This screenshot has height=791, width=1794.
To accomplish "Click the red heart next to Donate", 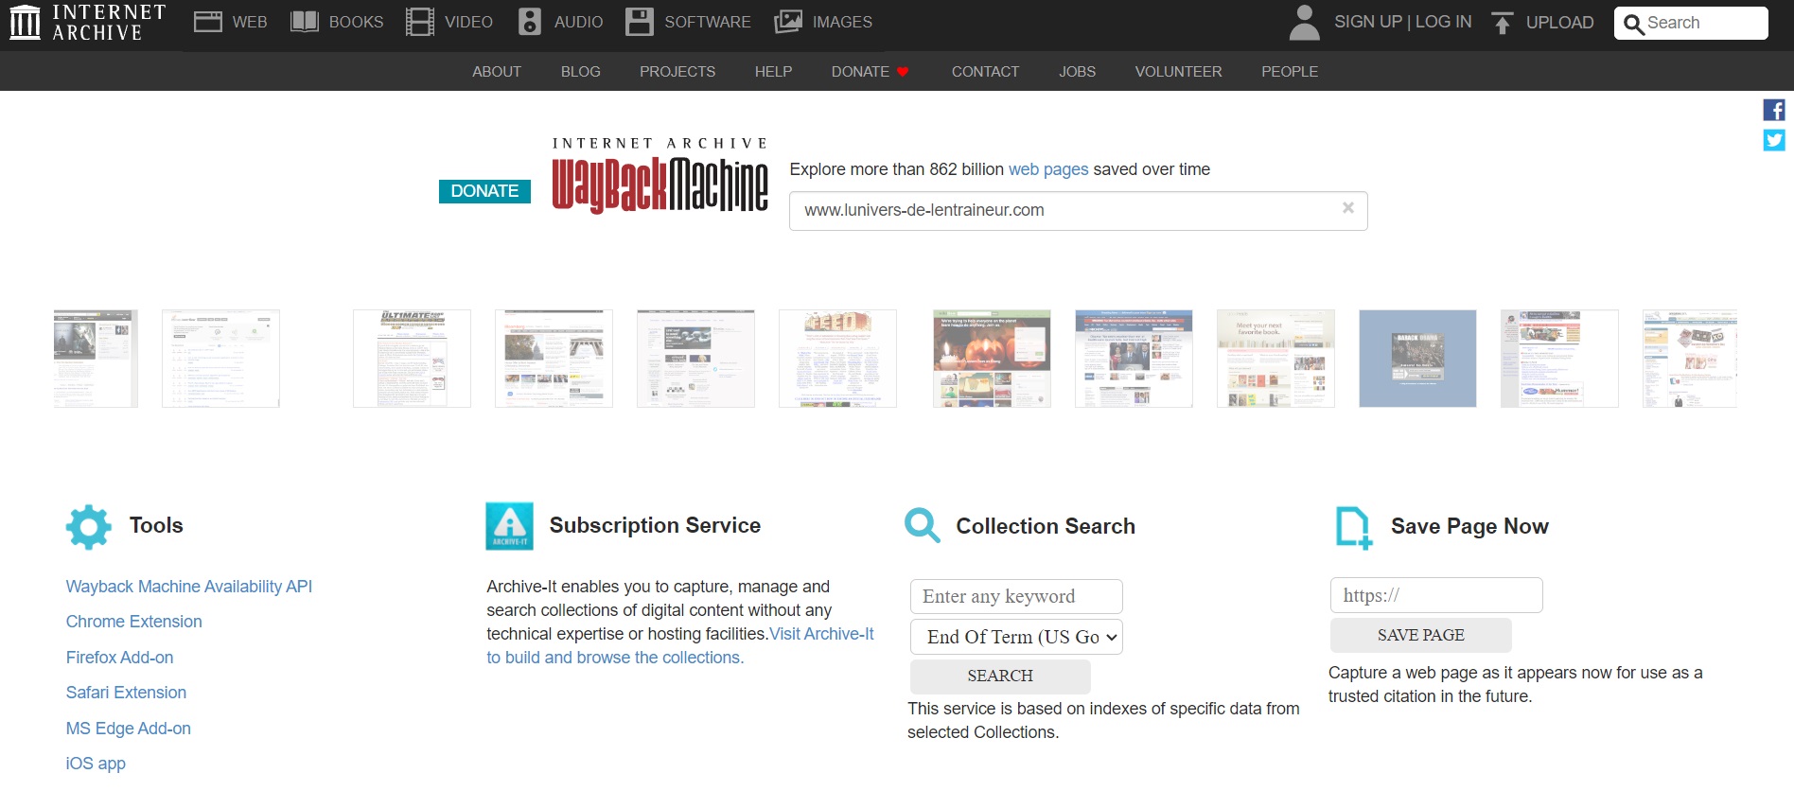I will coord(903,72).
